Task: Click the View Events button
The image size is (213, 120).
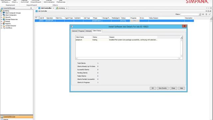Action: 163,88
